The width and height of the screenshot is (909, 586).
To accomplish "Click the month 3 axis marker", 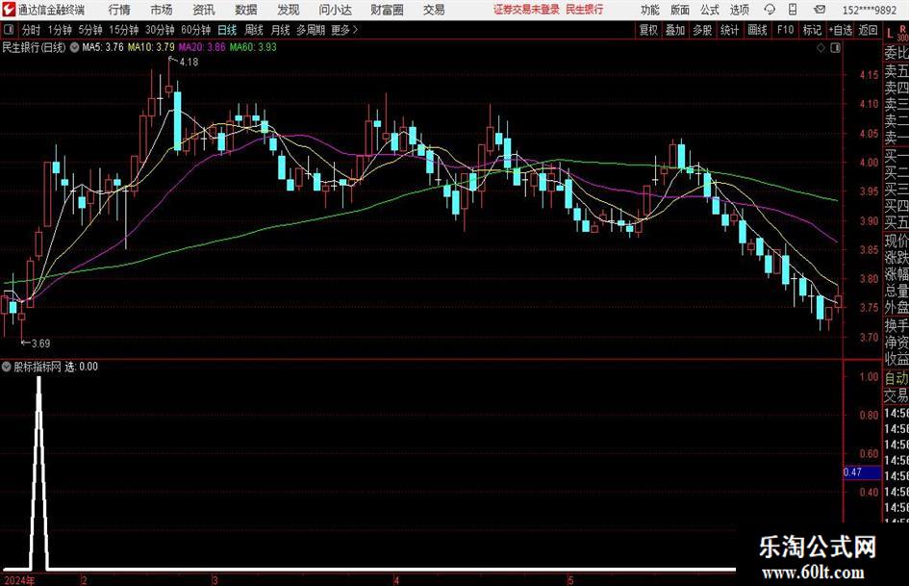I will click(215, 580).
